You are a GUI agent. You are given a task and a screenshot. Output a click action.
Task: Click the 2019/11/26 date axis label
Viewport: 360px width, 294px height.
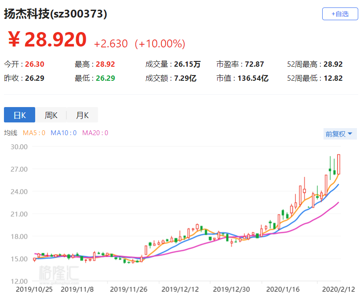(128, 289)
